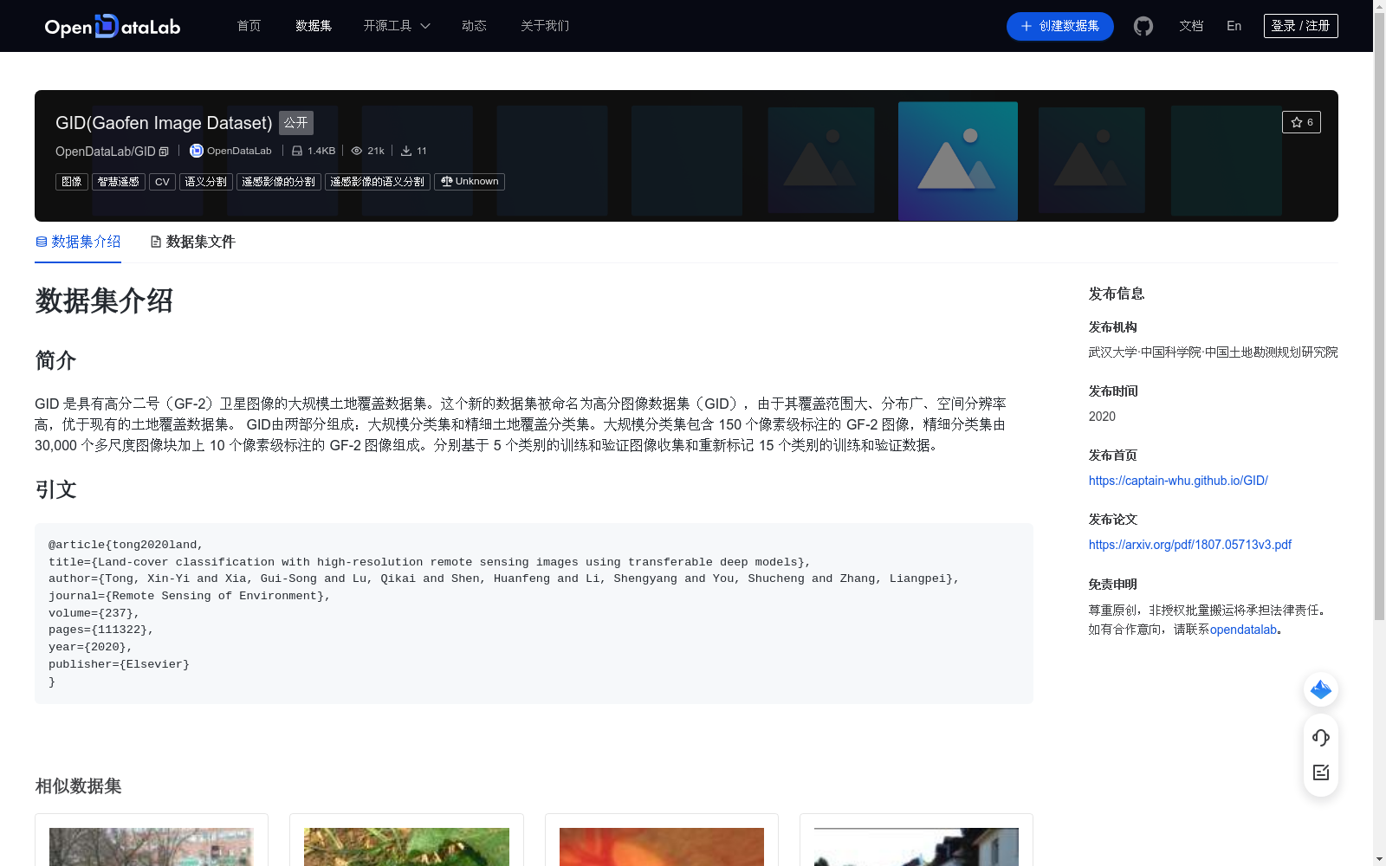Image resolution: width=1386 pixels, height=866 pixels.
Task: Open the arXiv paper PDF link
Action: pos(1189,545)
